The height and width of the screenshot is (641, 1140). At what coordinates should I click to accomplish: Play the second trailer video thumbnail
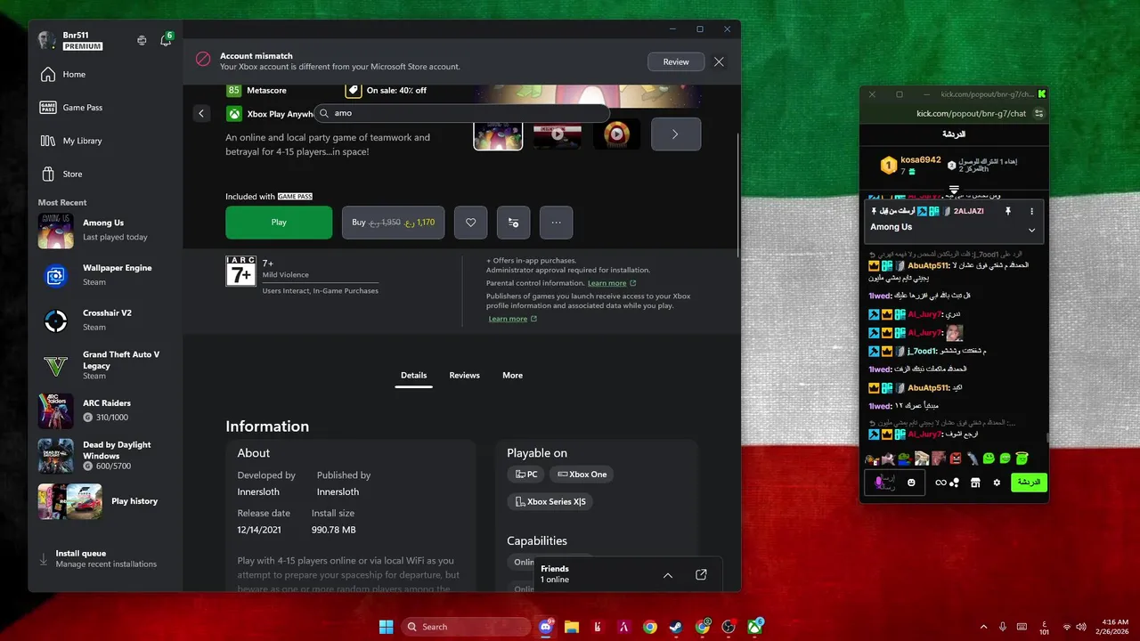(558, 134)
